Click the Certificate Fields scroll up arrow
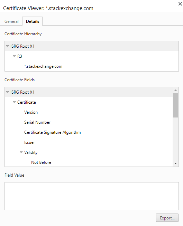Viewport: 183px width, 226px height. point(175,90)
